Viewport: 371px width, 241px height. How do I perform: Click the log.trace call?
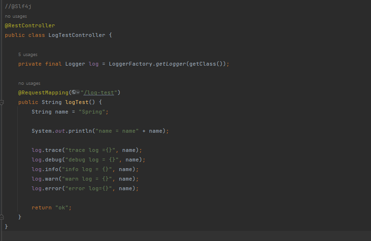[87, 150]
